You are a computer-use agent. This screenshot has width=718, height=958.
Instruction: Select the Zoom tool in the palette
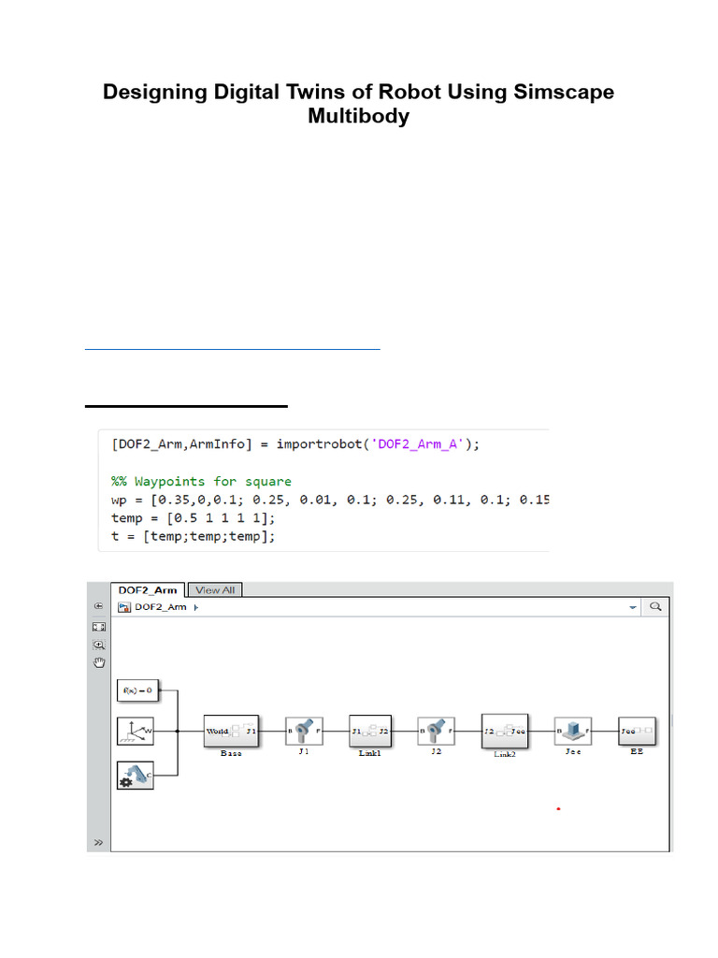coord(99,645)
